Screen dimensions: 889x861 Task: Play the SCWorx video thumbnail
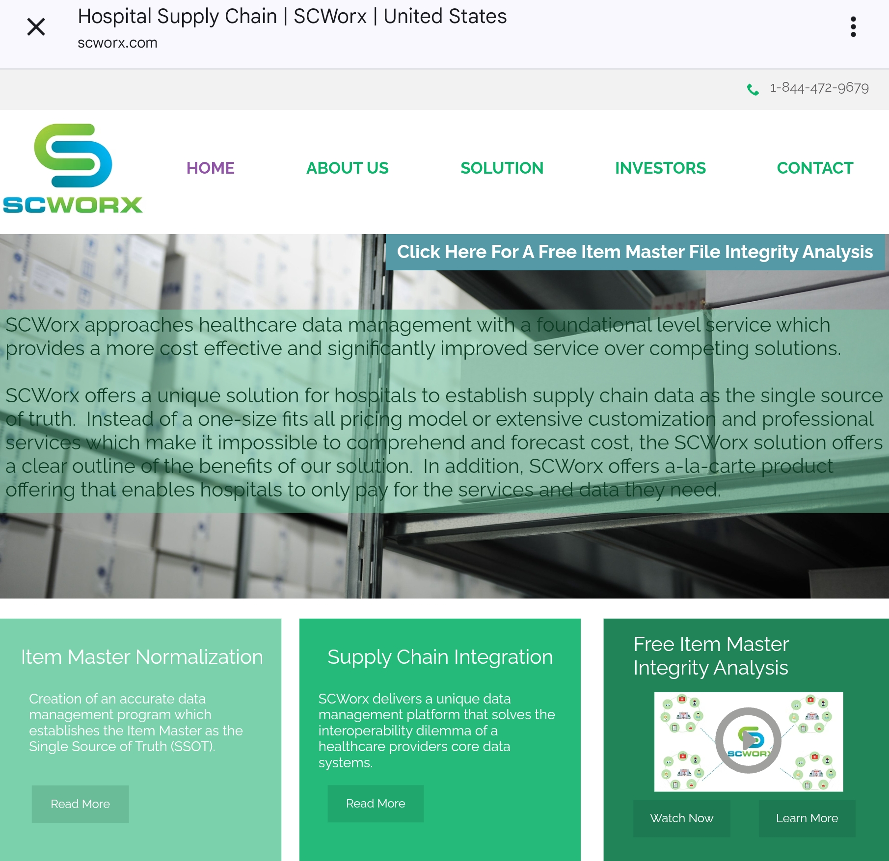pyautogui.click(x=748, y=741)
